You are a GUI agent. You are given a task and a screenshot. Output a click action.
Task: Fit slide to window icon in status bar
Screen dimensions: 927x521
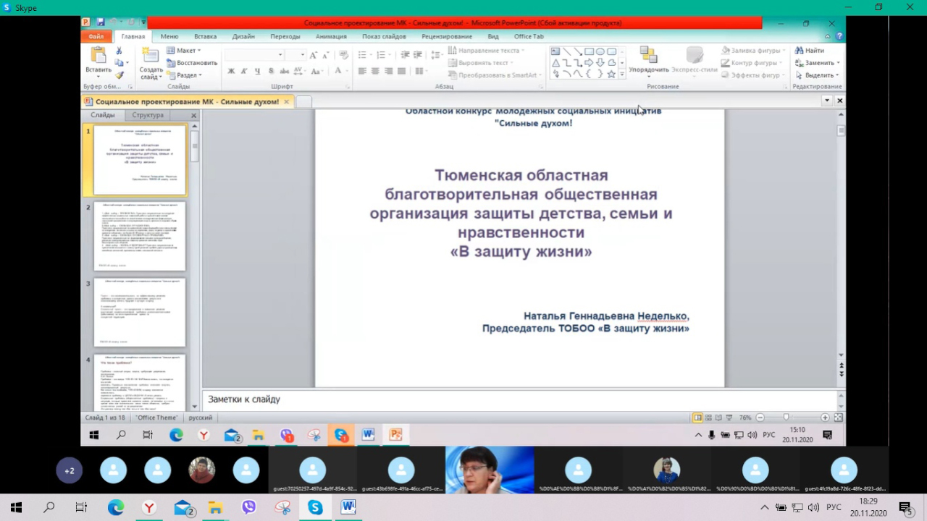[x=839, y=418]
